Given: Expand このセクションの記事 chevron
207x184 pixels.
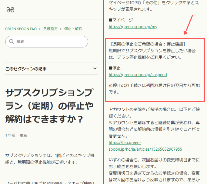Looking at the screenshot, I should pos(95,69).
